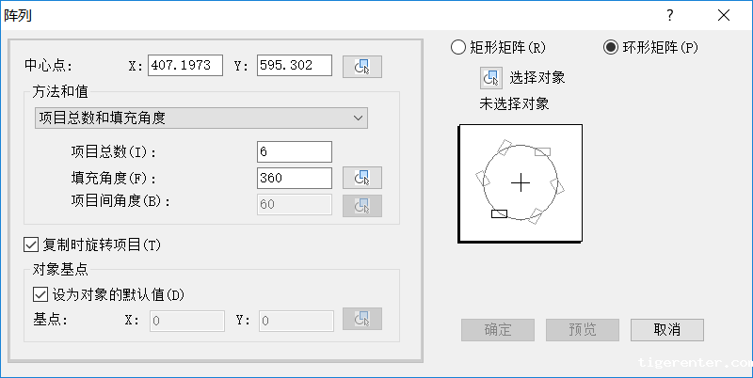Click the 选择对象 select objects icon

[490, 78]
